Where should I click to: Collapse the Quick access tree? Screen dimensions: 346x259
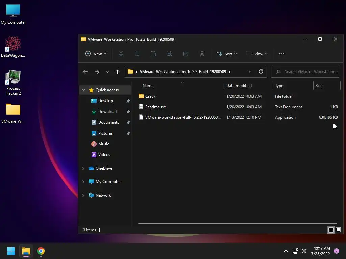click(83, 90)
